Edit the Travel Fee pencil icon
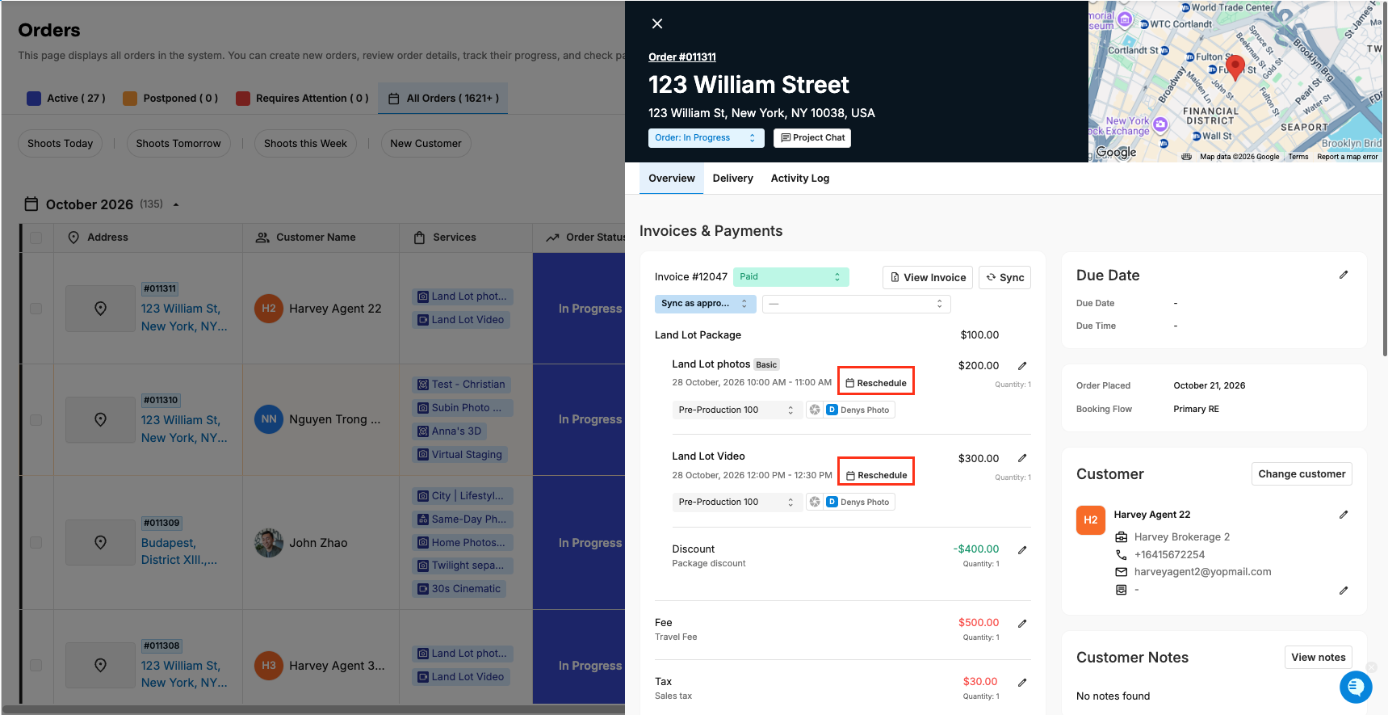The width and height of the screenshot is (1388, 715). pyautogui.click(x=1022, y=623)
